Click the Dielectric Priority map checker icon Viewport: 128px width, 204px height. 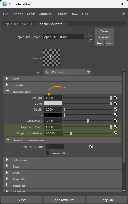click(91, 146)
